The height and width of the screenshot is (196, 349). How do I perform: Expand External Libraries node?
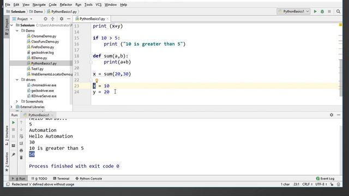(x=11, y=107)
